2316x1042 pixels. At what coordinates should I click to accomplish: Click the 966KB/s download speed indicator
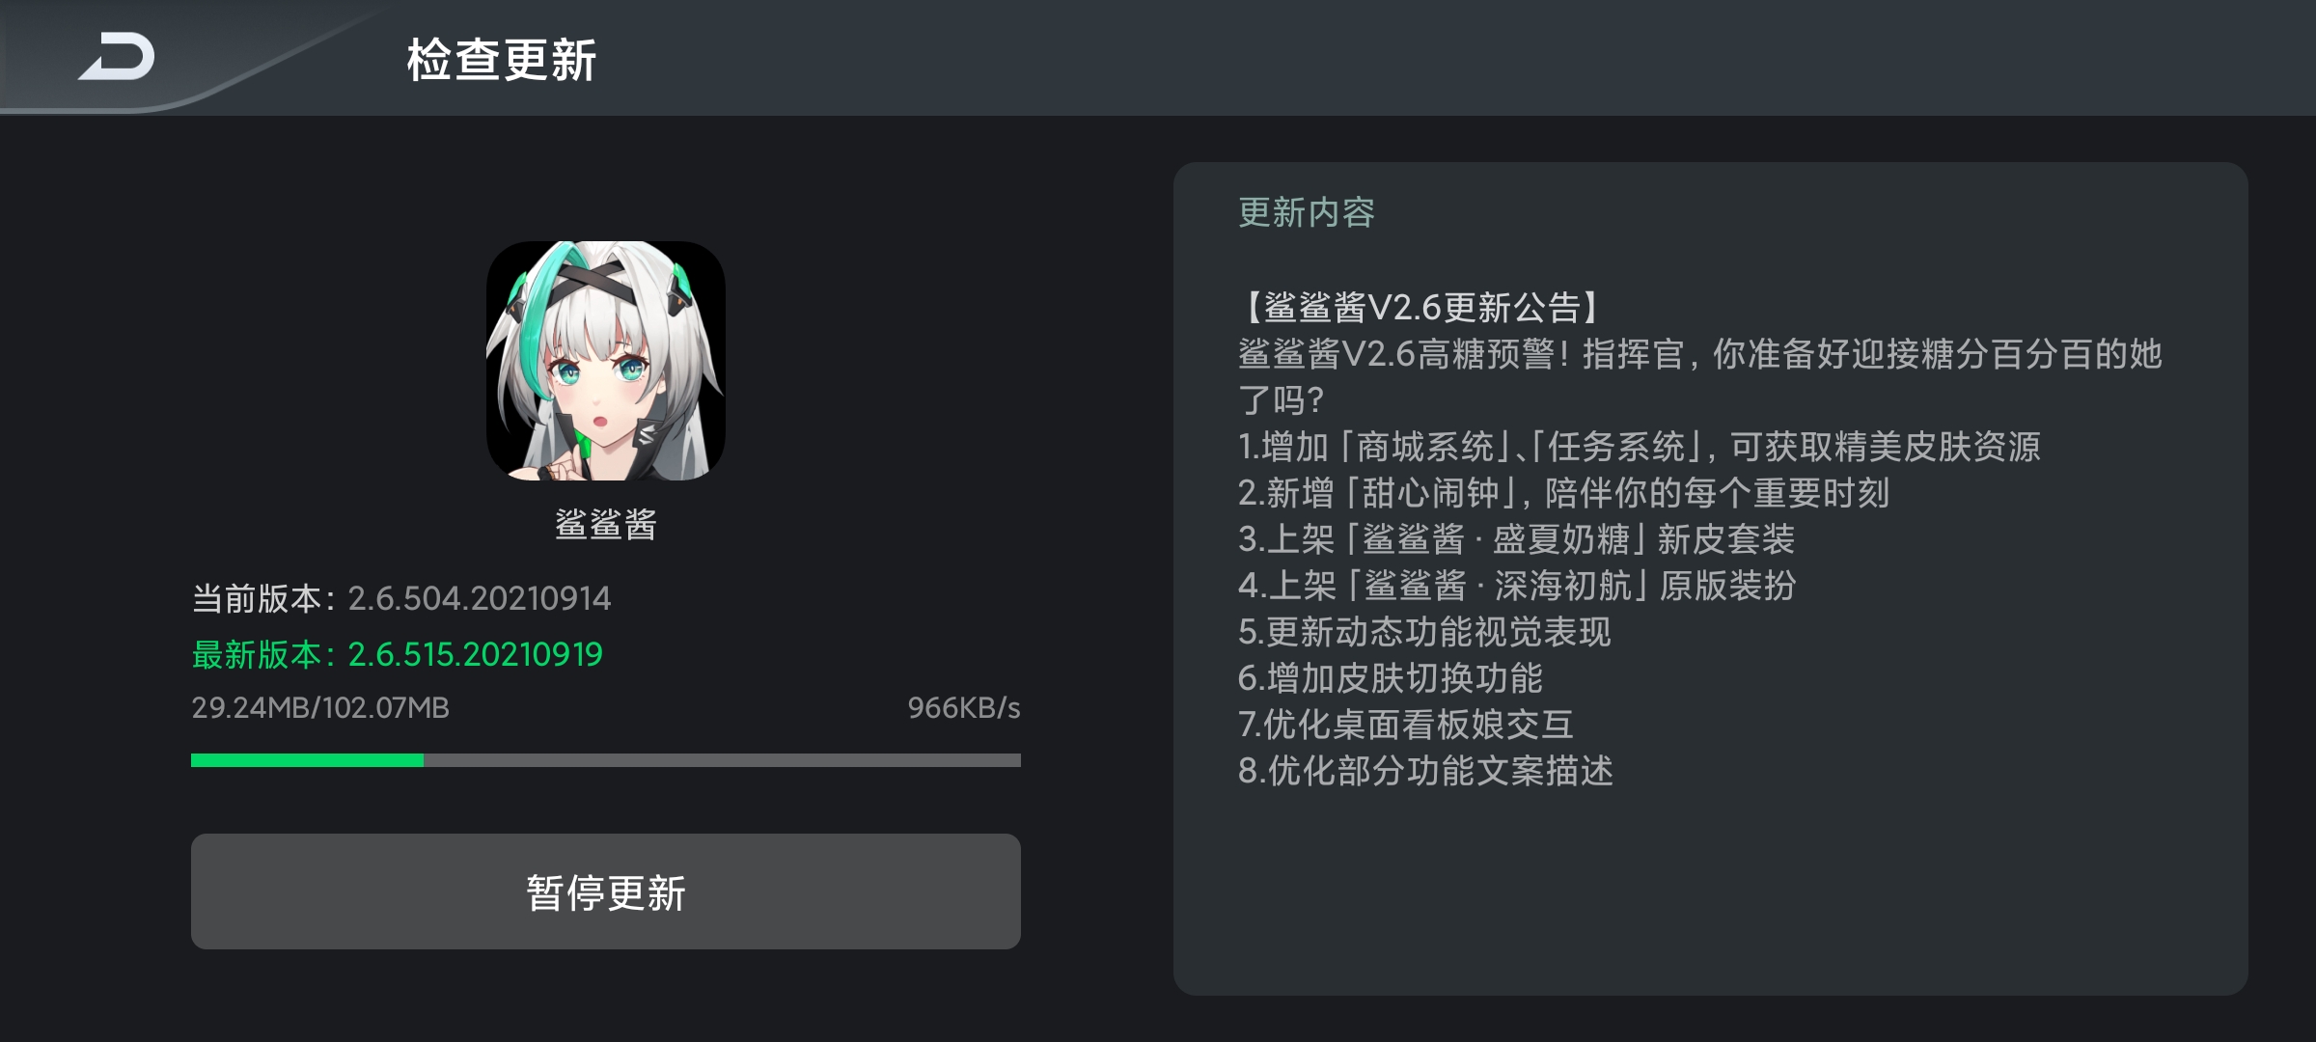964,708
